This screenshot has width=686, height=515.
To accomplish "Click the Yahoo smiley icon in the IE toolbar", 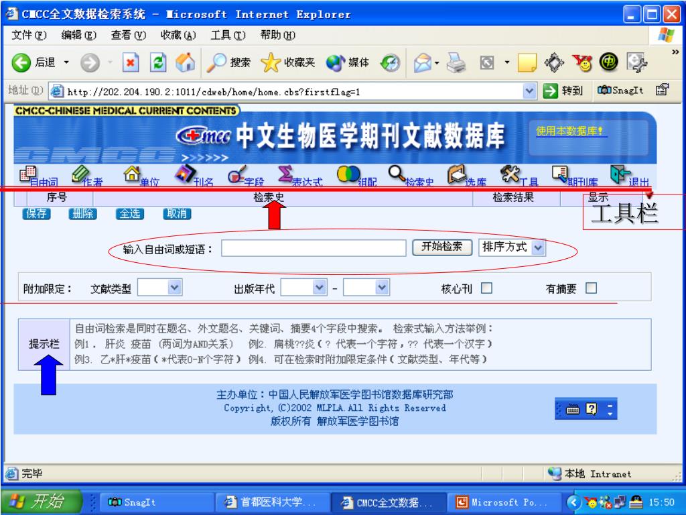I will [x=581, y=62].
